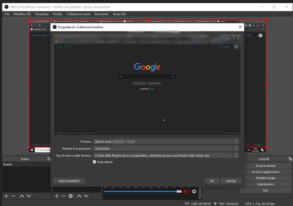
Task: Click Avvia la diretta
Action: click(265, 166)
